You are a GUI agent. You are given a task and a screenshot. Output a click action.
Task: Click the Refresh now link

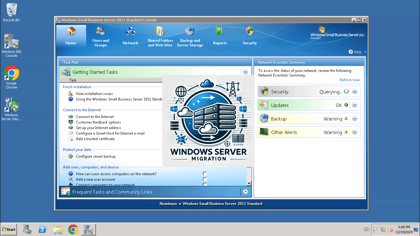pos(350,80)
